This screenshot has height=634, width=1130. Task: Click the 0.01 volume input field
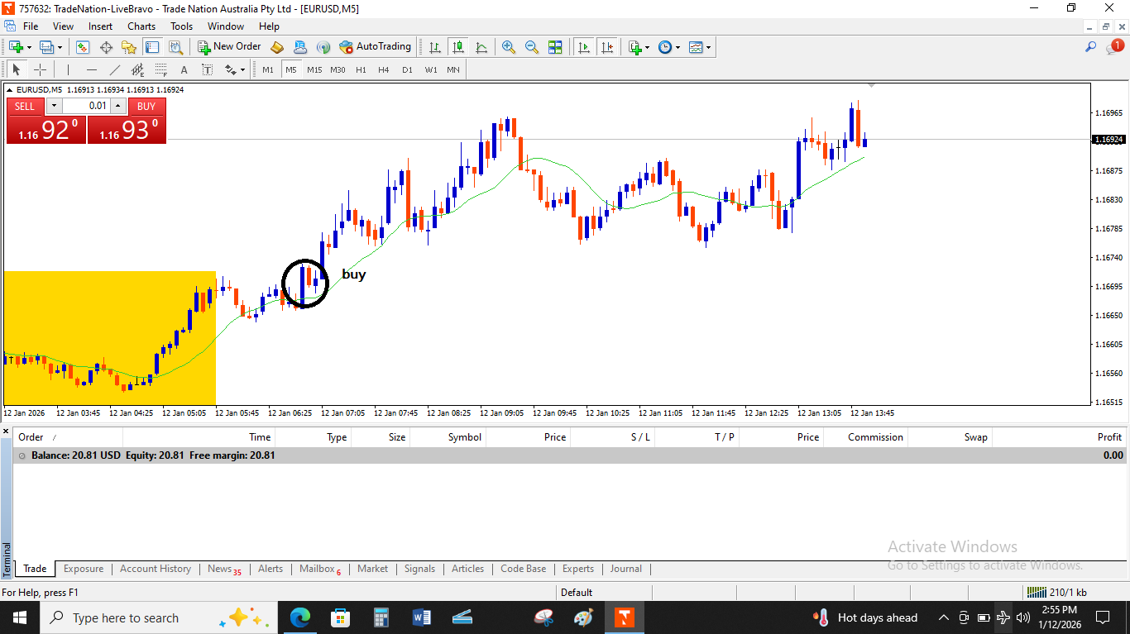86,106
